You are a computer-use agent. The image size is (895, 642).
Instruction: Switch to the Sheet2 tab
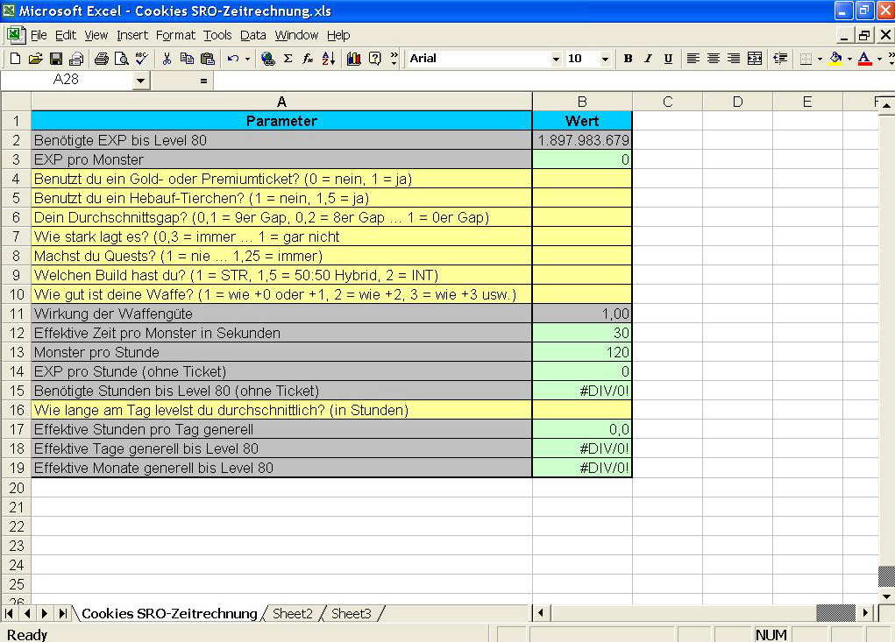[293, 614]
